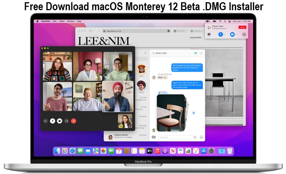Open Control Center from the menu bar
This screenshot has height=174, width=286.
click(x=230, y=21)
